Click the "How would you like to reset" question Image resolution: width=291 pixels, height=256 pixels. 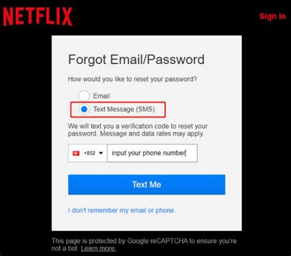133,79
